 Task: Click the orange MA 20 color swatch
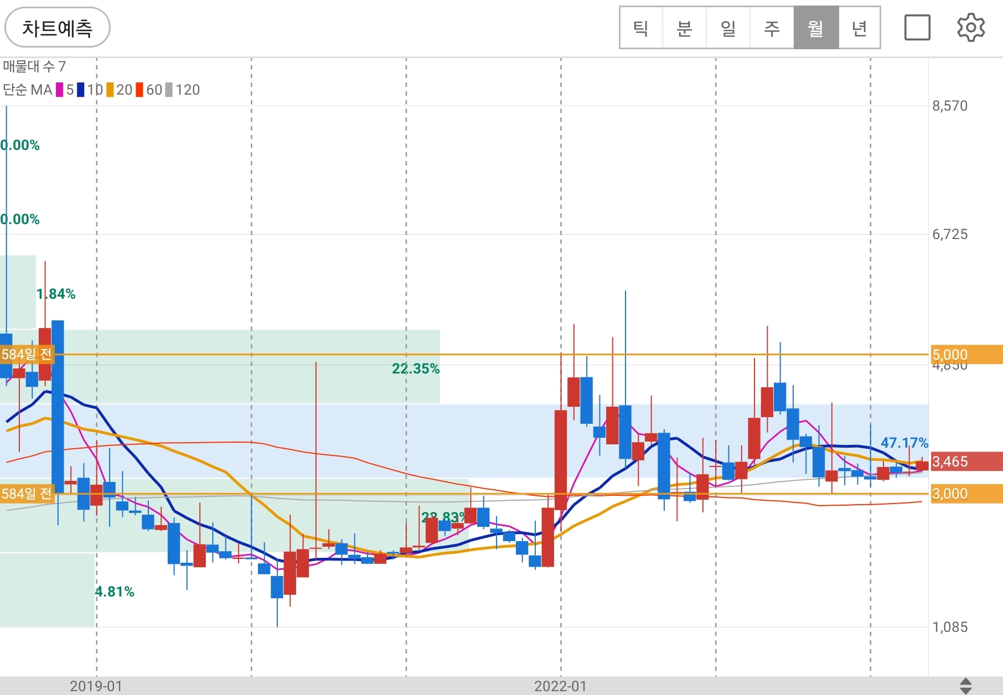tap(110, 90)
